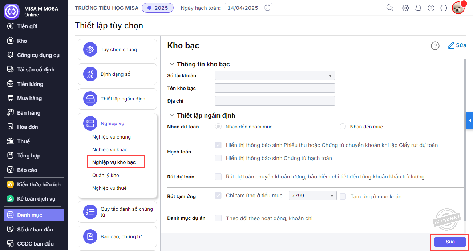Open help icon in top bar
The height and width of the screenshot is (251, 473).
click(431, 8)
